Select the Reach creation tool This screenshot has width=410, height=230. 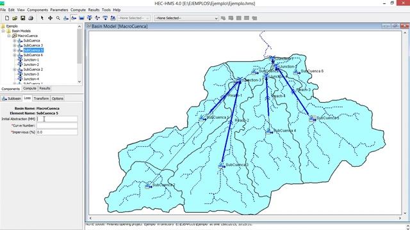click(74, 18)
